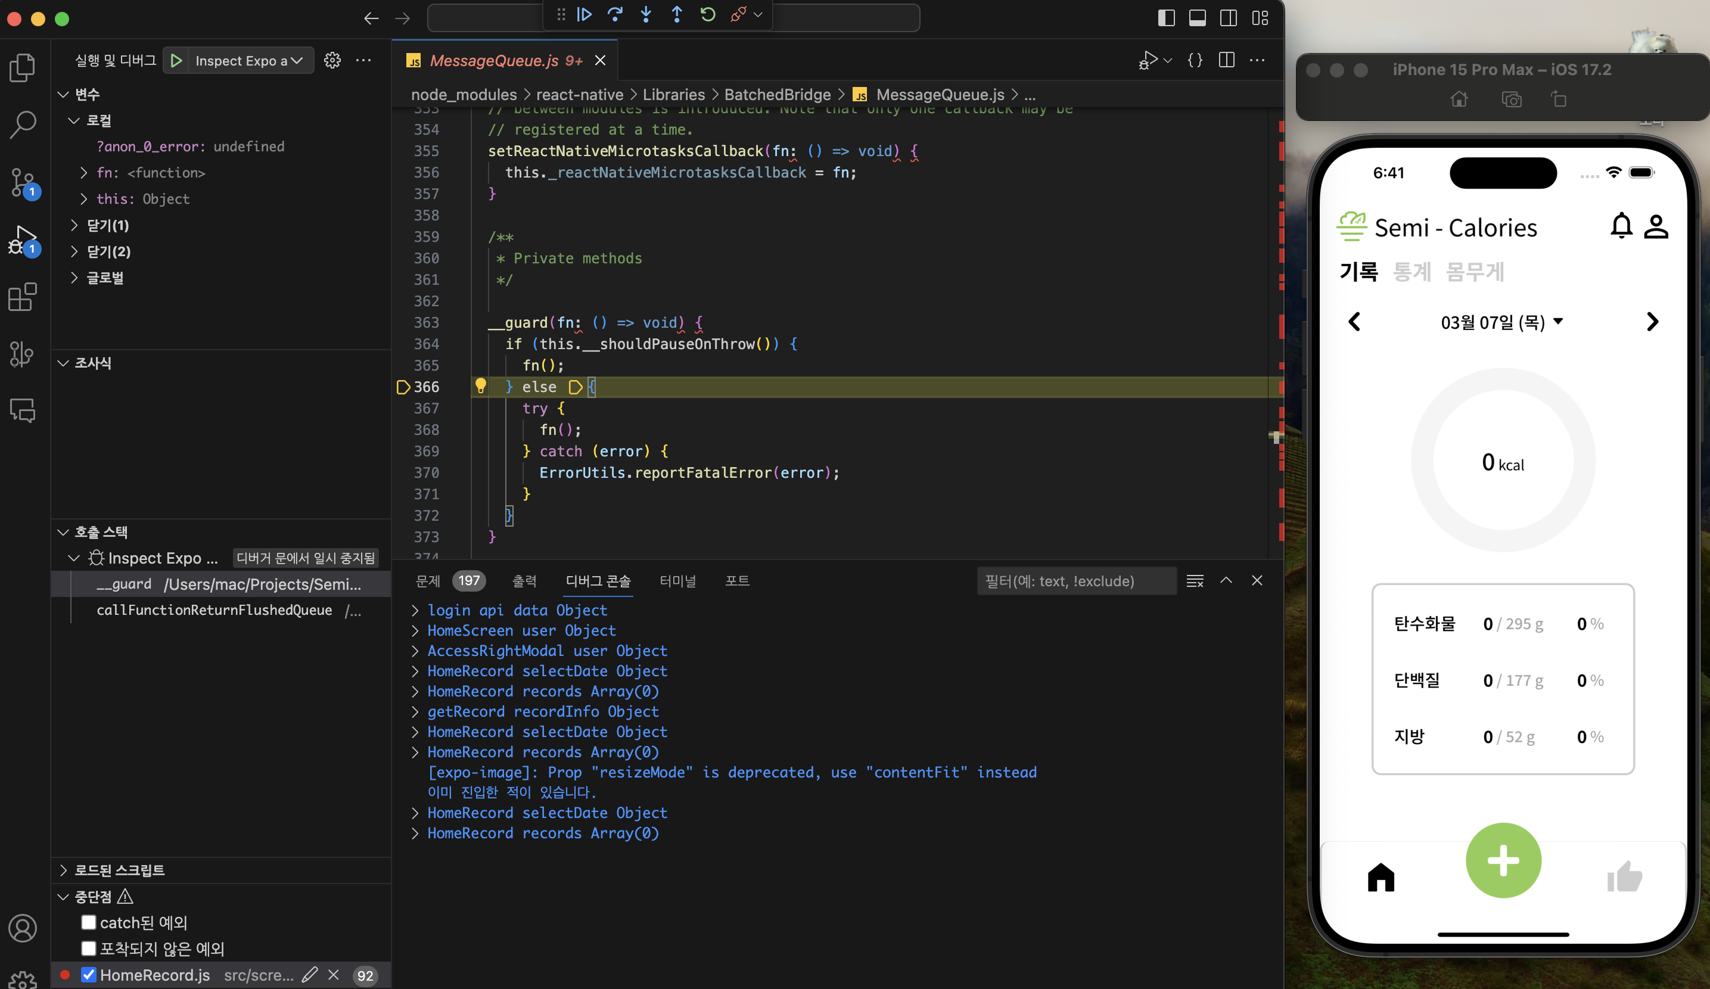Screen dimensions: 1710x989
Task: Open the Source Control sidebar view
Action: point(23,182)
